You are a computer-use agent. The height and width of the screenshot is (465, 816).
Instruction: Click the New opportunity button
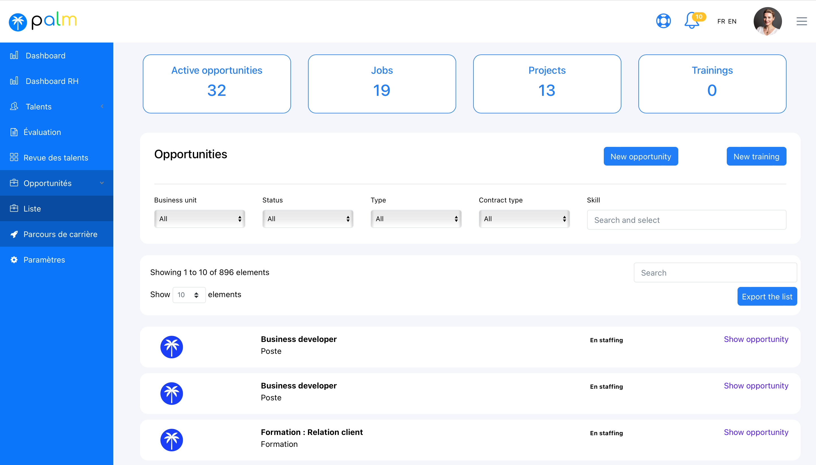pyautogui.click(x=641, y=157)
